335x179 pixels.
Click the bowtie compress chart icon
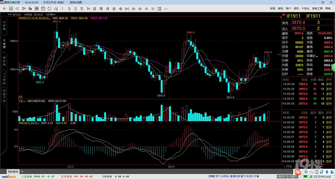(x=127, y=9)
